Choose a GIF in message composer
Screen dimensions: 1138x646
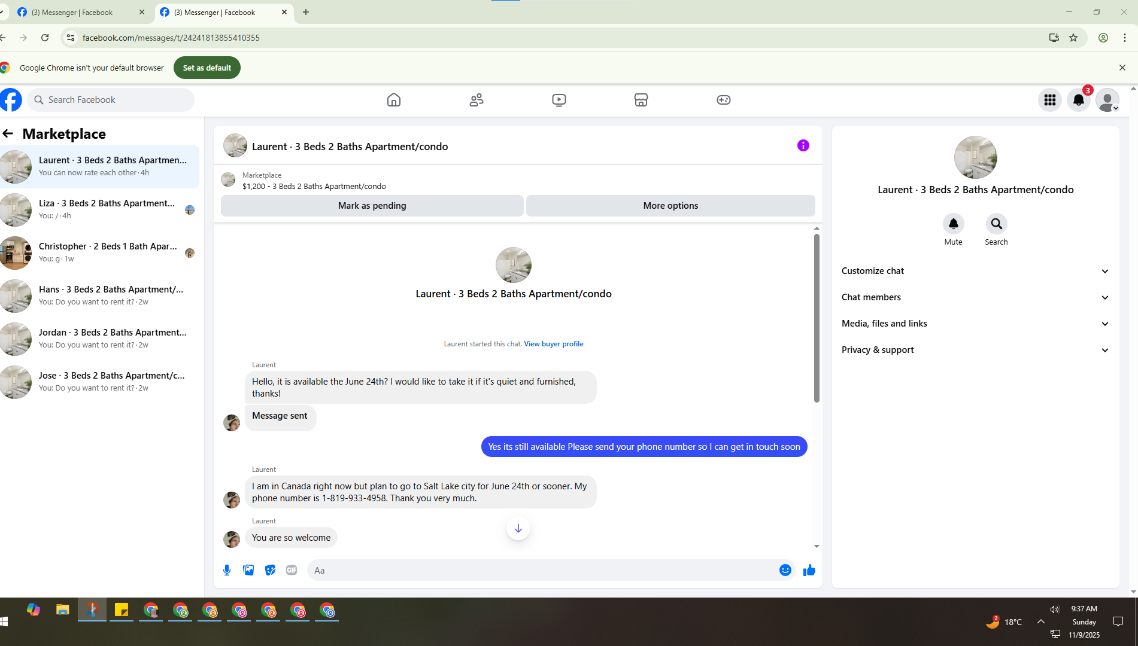point(292,570)
